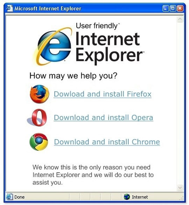Click the scrollbar down arrow
This screenshot has height=205, width=189.
(180, 188)
